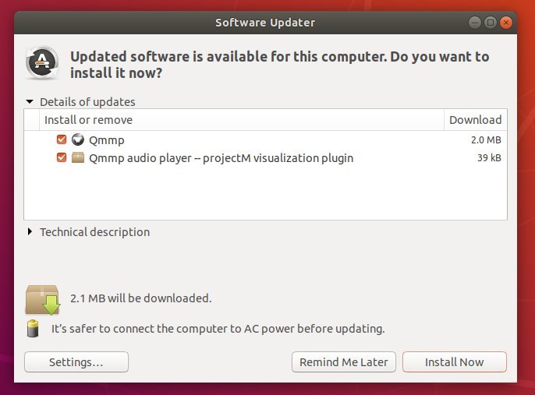This screenshot has height=395, width=535.
Task: Select the Qmmp row in updates list
Action: [x=265, y=139]
